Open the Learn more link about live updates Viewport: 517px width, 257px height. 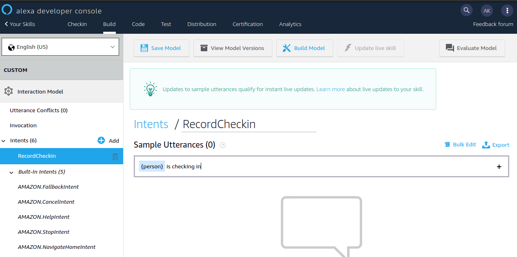[330, 89]
